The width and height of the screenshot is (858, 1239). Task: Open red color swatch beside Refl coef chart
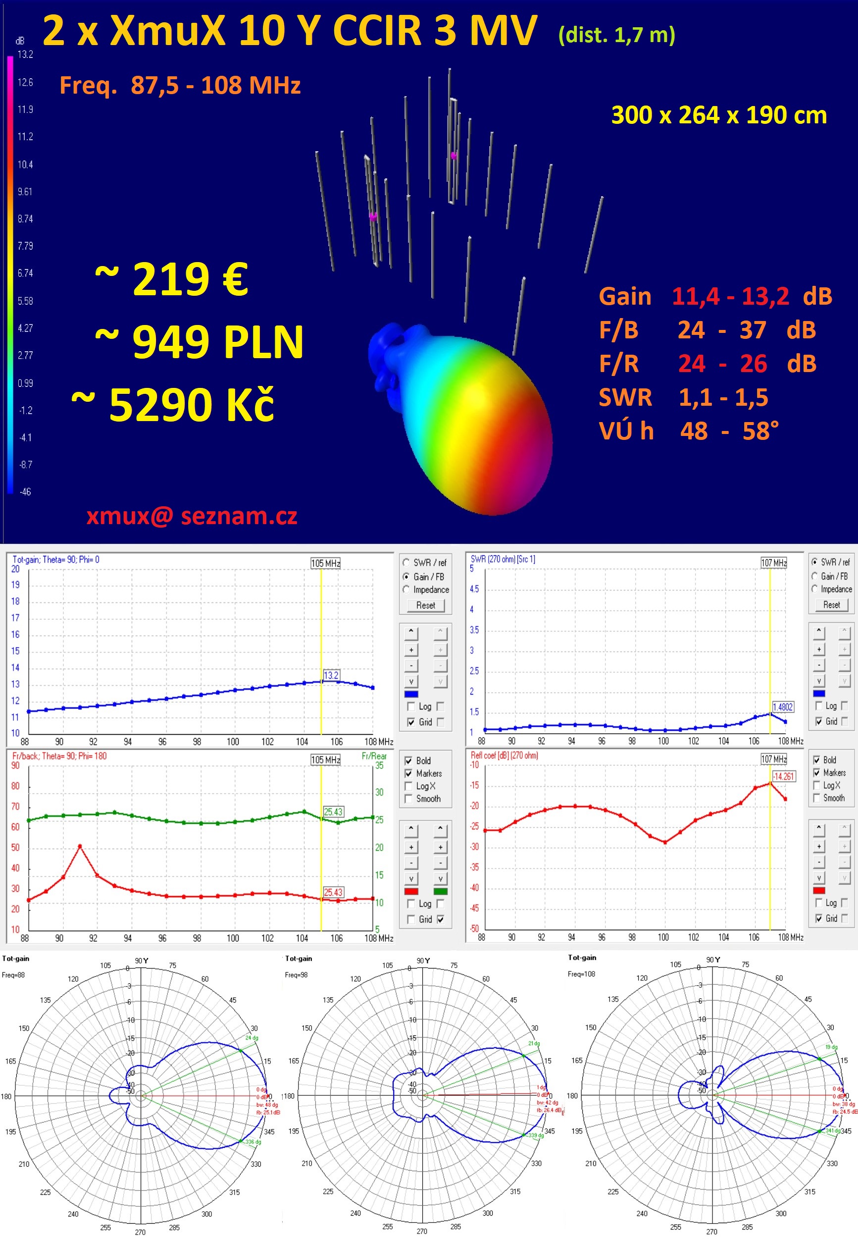tap(819, 891)
